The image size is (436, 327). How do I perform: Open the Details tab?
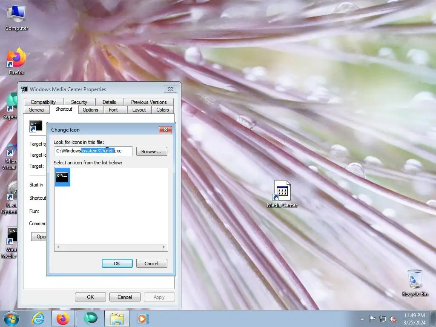click(109, 102)
